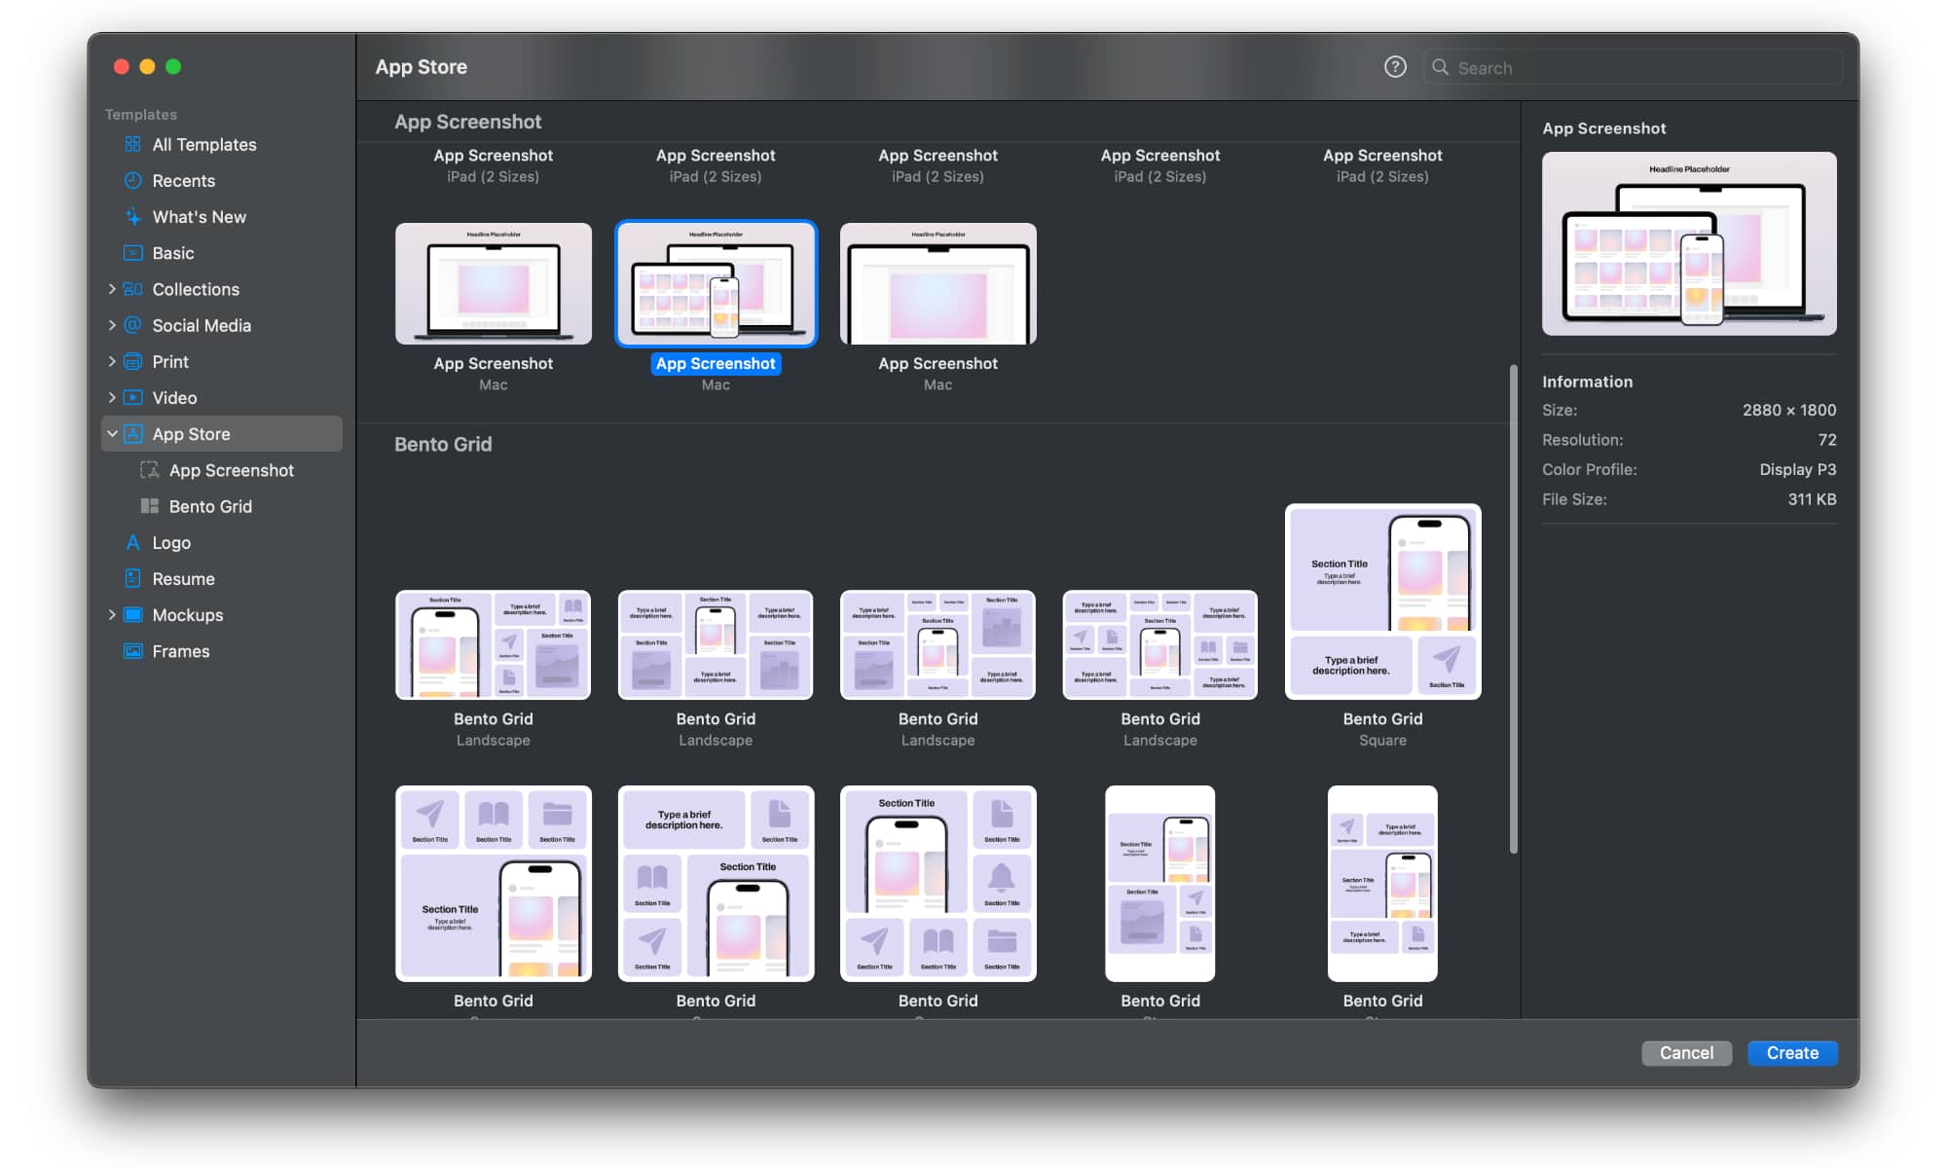This screenshot has height=1168, width=1947.
Task: Click the Basic templates icon
Action: [133, 253]
